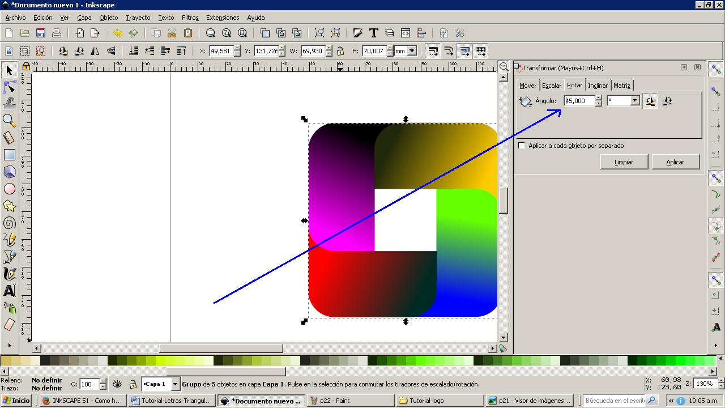Click the Save document icon

[41, 33]
